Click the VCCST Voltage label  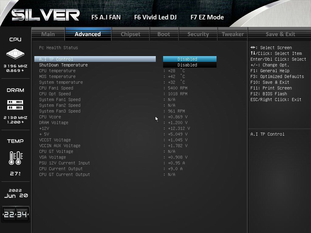click(55, 140)
